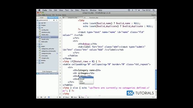This screenshot has width=193, height=108.
Task: Open error.php in sidebar
Action: [44, 56]
